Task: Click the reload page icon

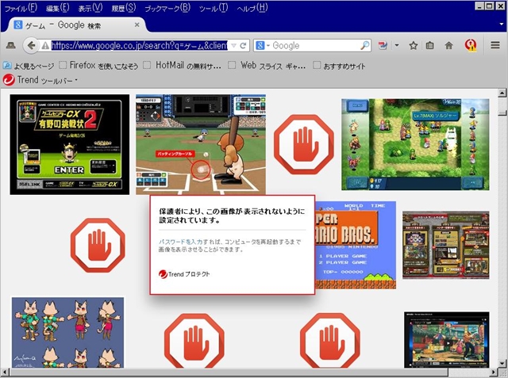Action: pos(244,46)
